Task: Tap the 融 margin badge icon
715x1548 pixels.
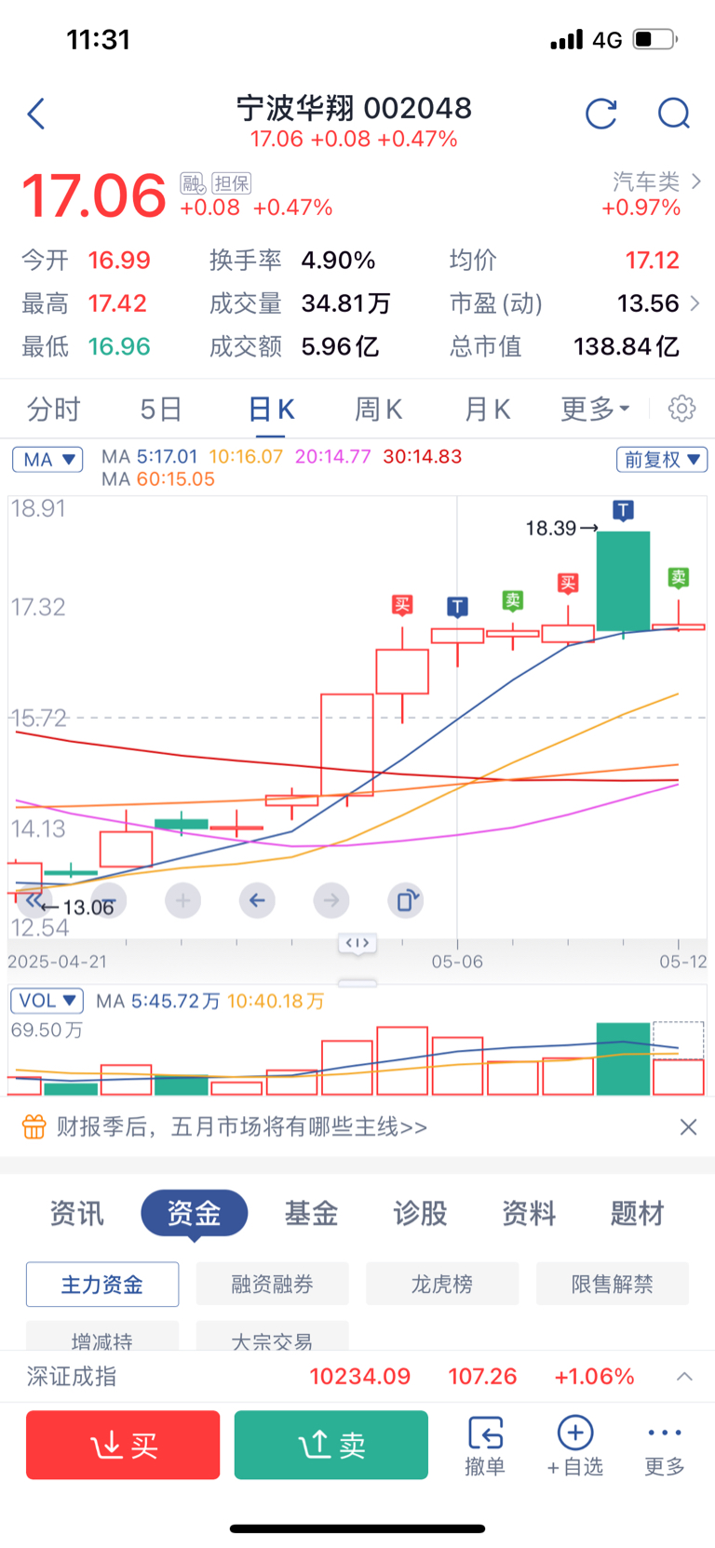Action: 193,182
